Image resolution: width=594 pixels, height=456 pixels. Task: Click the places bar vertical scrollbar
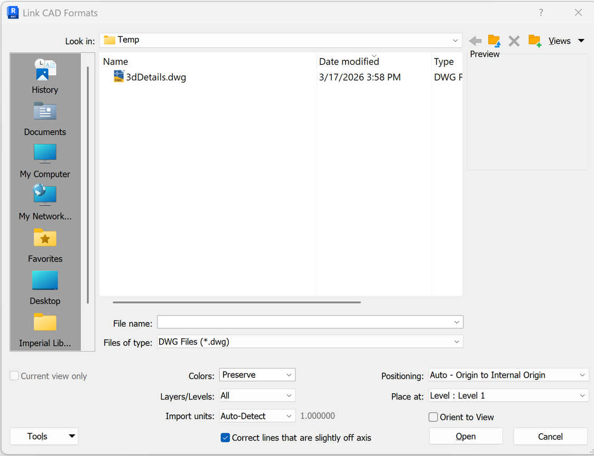[x=88, y=185]
